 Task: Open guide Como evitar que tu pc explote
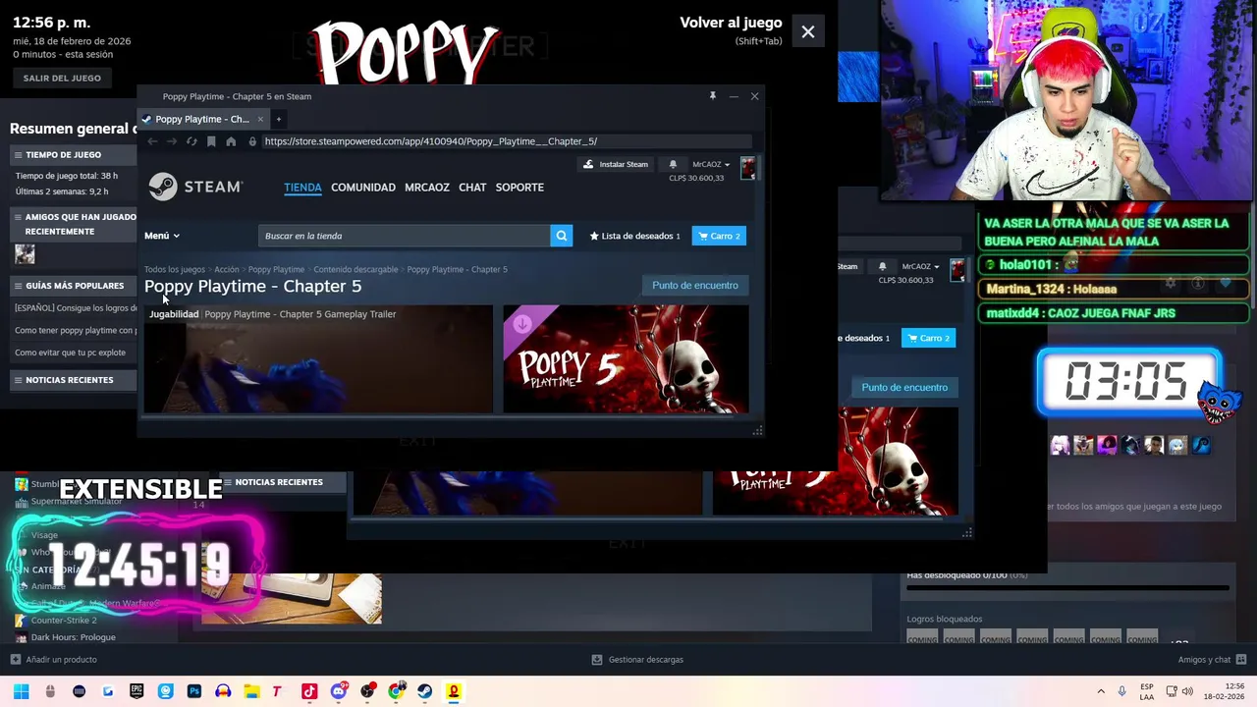(x=70, y=353)
